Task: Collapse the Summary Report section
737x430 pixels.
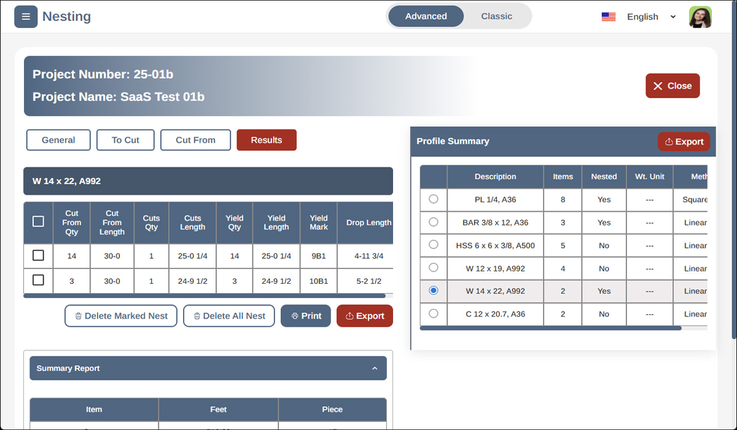Action: [375, 369]
